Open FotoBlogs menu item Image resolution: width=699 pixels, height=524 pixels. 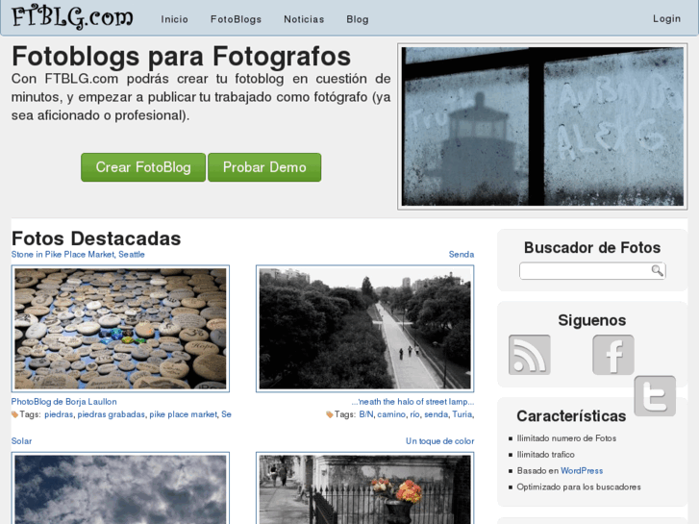236,19
